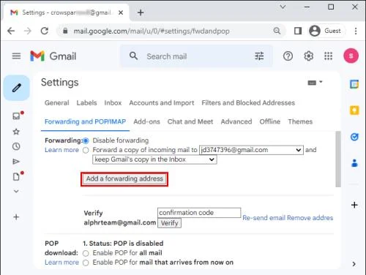Open the Themes tab
Screen dimensions: 366x275
point(300,121)
